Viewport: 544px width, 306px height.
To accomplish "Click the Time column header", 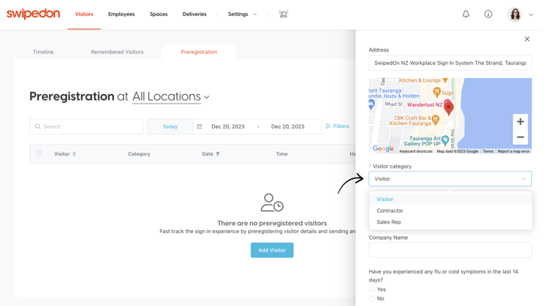I will 281,153.
